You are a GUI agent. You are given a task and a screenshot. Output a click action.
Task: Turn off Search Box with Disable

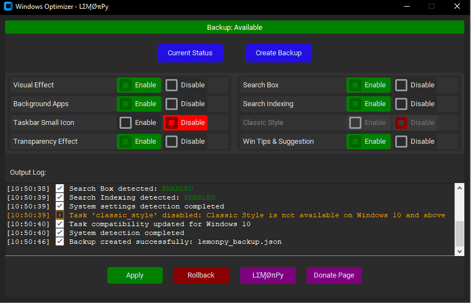pos(416,85)
